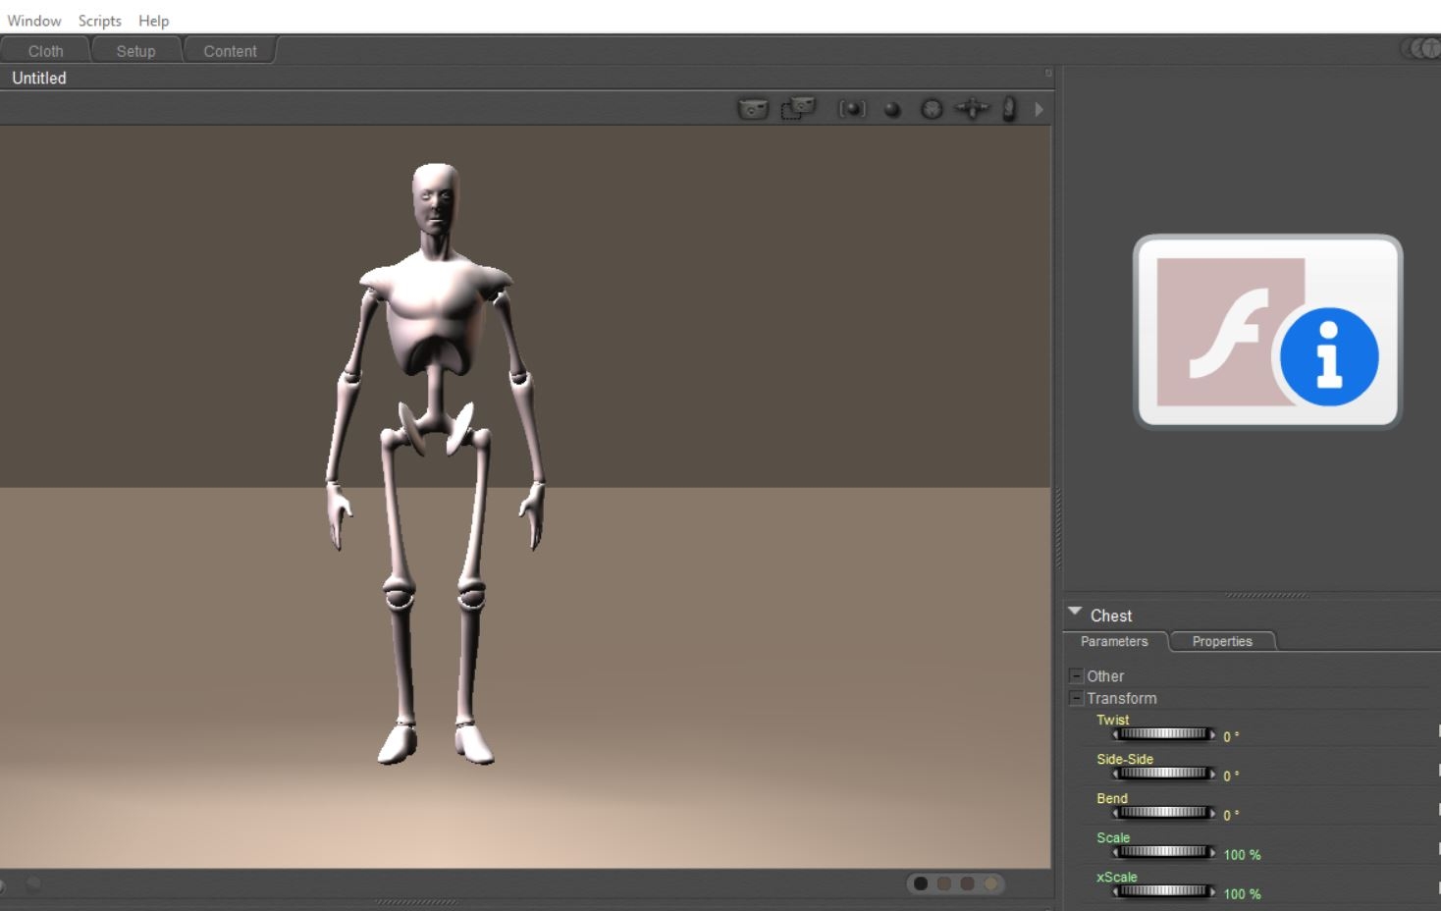Click the single camera render icon

[753, 109]
